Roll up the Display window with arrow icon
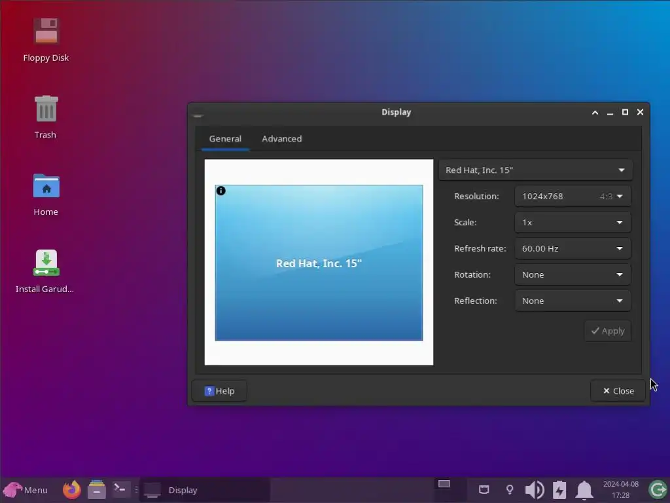The height and width of the screenshot is (503, 670). 595,113
